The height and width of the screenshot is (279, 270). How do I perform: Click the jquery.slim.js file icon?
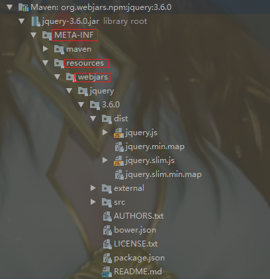tap(118, 160)
